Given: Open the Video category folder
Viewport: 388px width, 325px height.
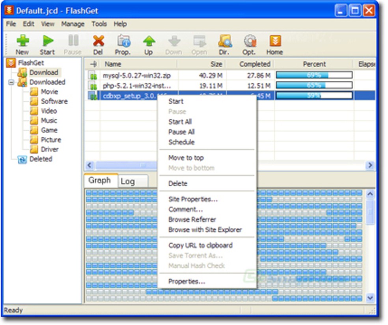Looking at the screenshot, I should click(x=49, y=111).
